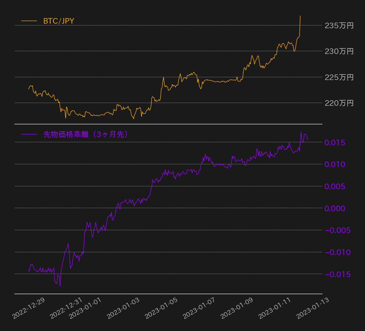Click the −0.015 y-axis tick label

coord(337,274)
